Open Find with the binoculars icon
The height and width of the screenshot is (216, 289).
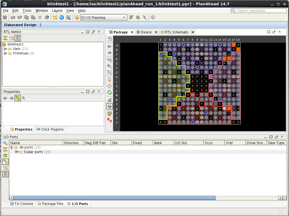pos(47,17)
